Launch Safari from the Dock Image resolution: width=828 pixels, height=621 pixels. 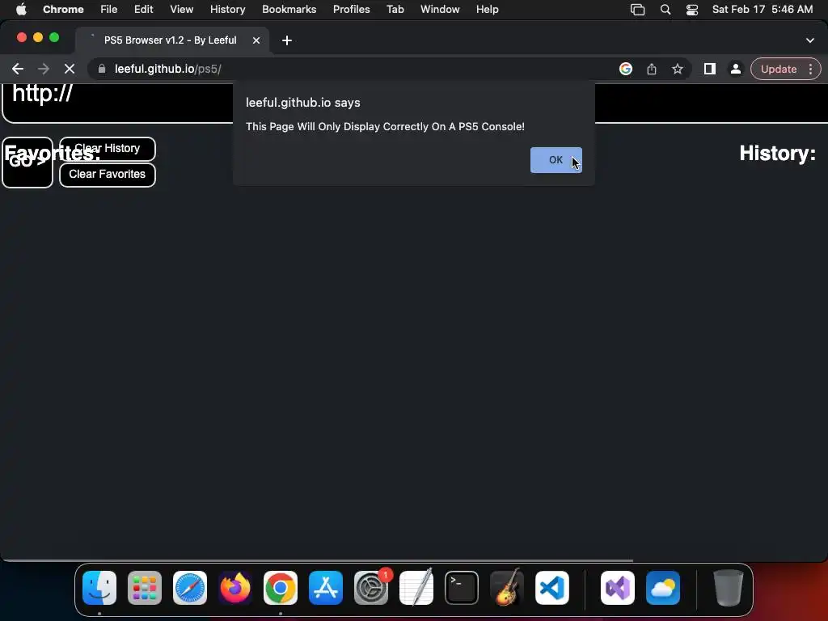[x=190, y=588]
